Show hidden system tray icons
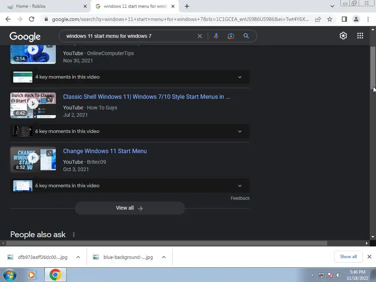 312,275
